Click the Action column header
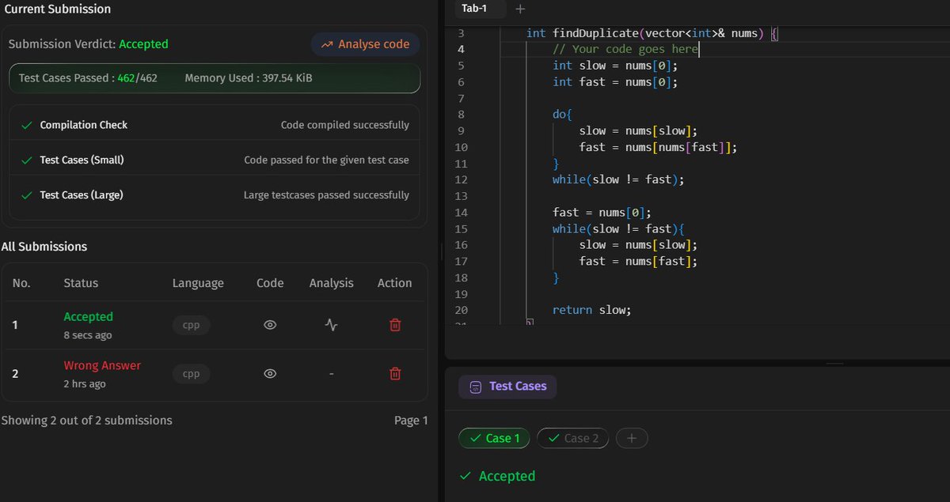 pyautogui.click(x=394, y=283)
